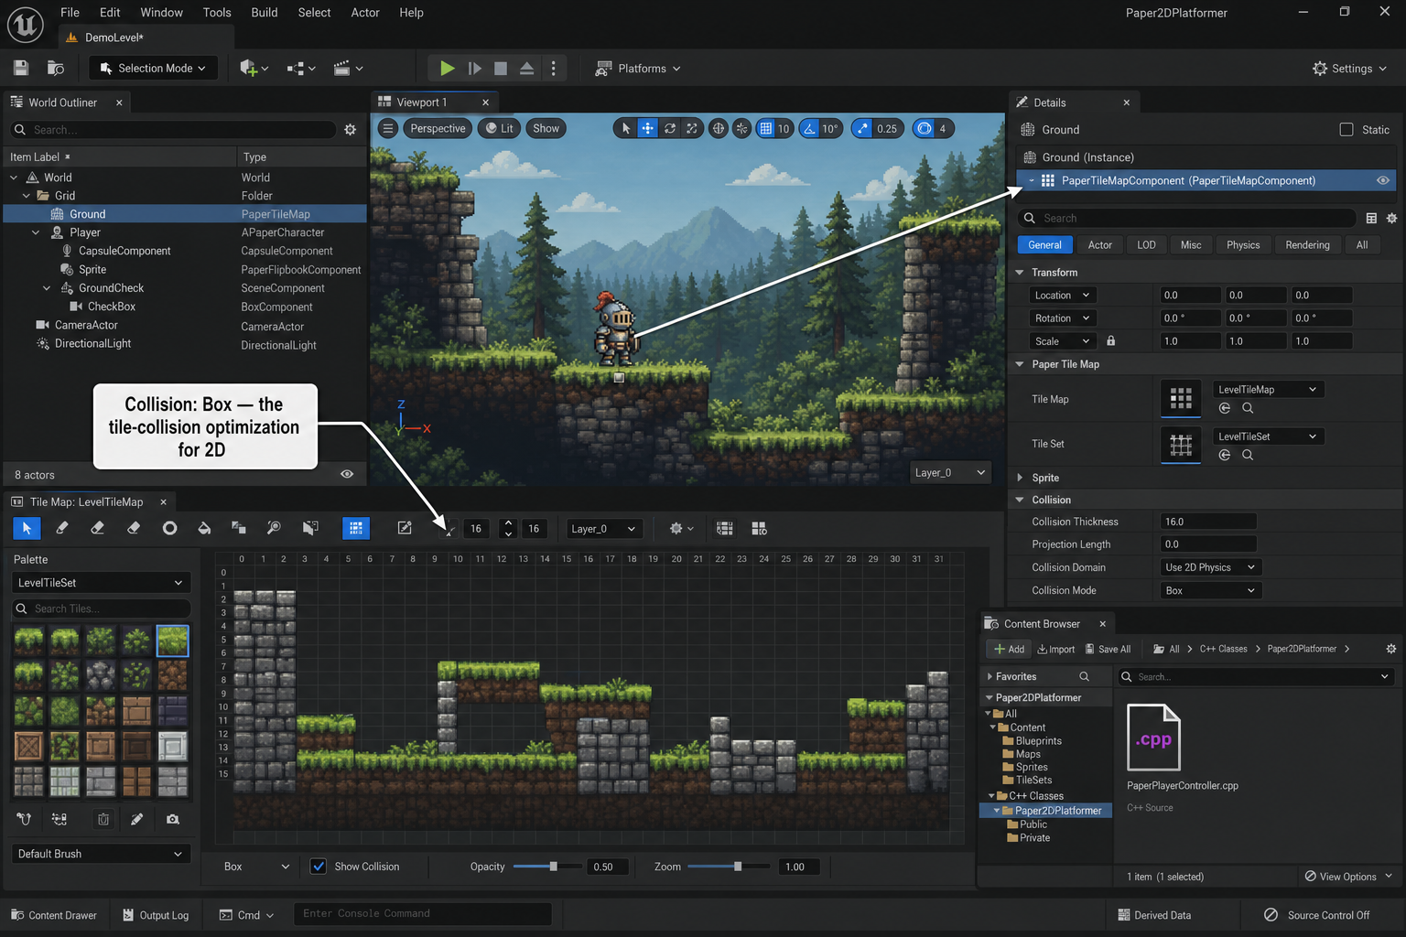
Task: Open the Content Drawer
Action: (x=54, y=915)
